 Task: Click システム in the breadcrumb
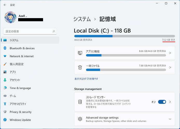pos(82,19)
